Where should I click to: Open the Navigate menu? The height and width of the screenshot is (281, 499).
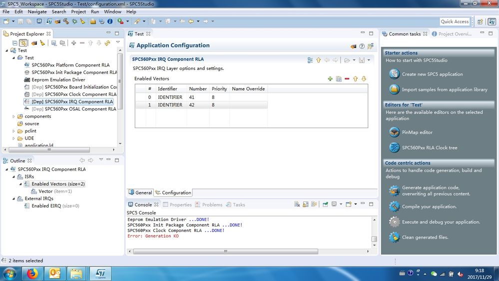point(37,11)
